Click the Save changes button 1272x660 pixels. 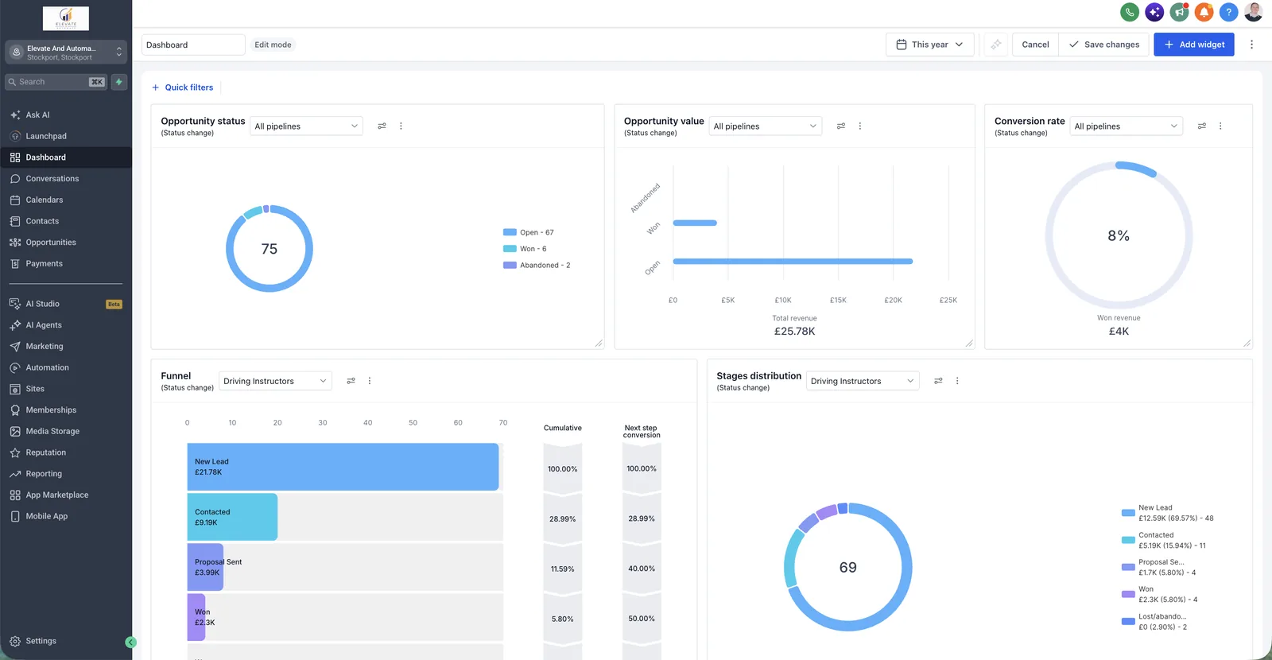click(1104, 45)
